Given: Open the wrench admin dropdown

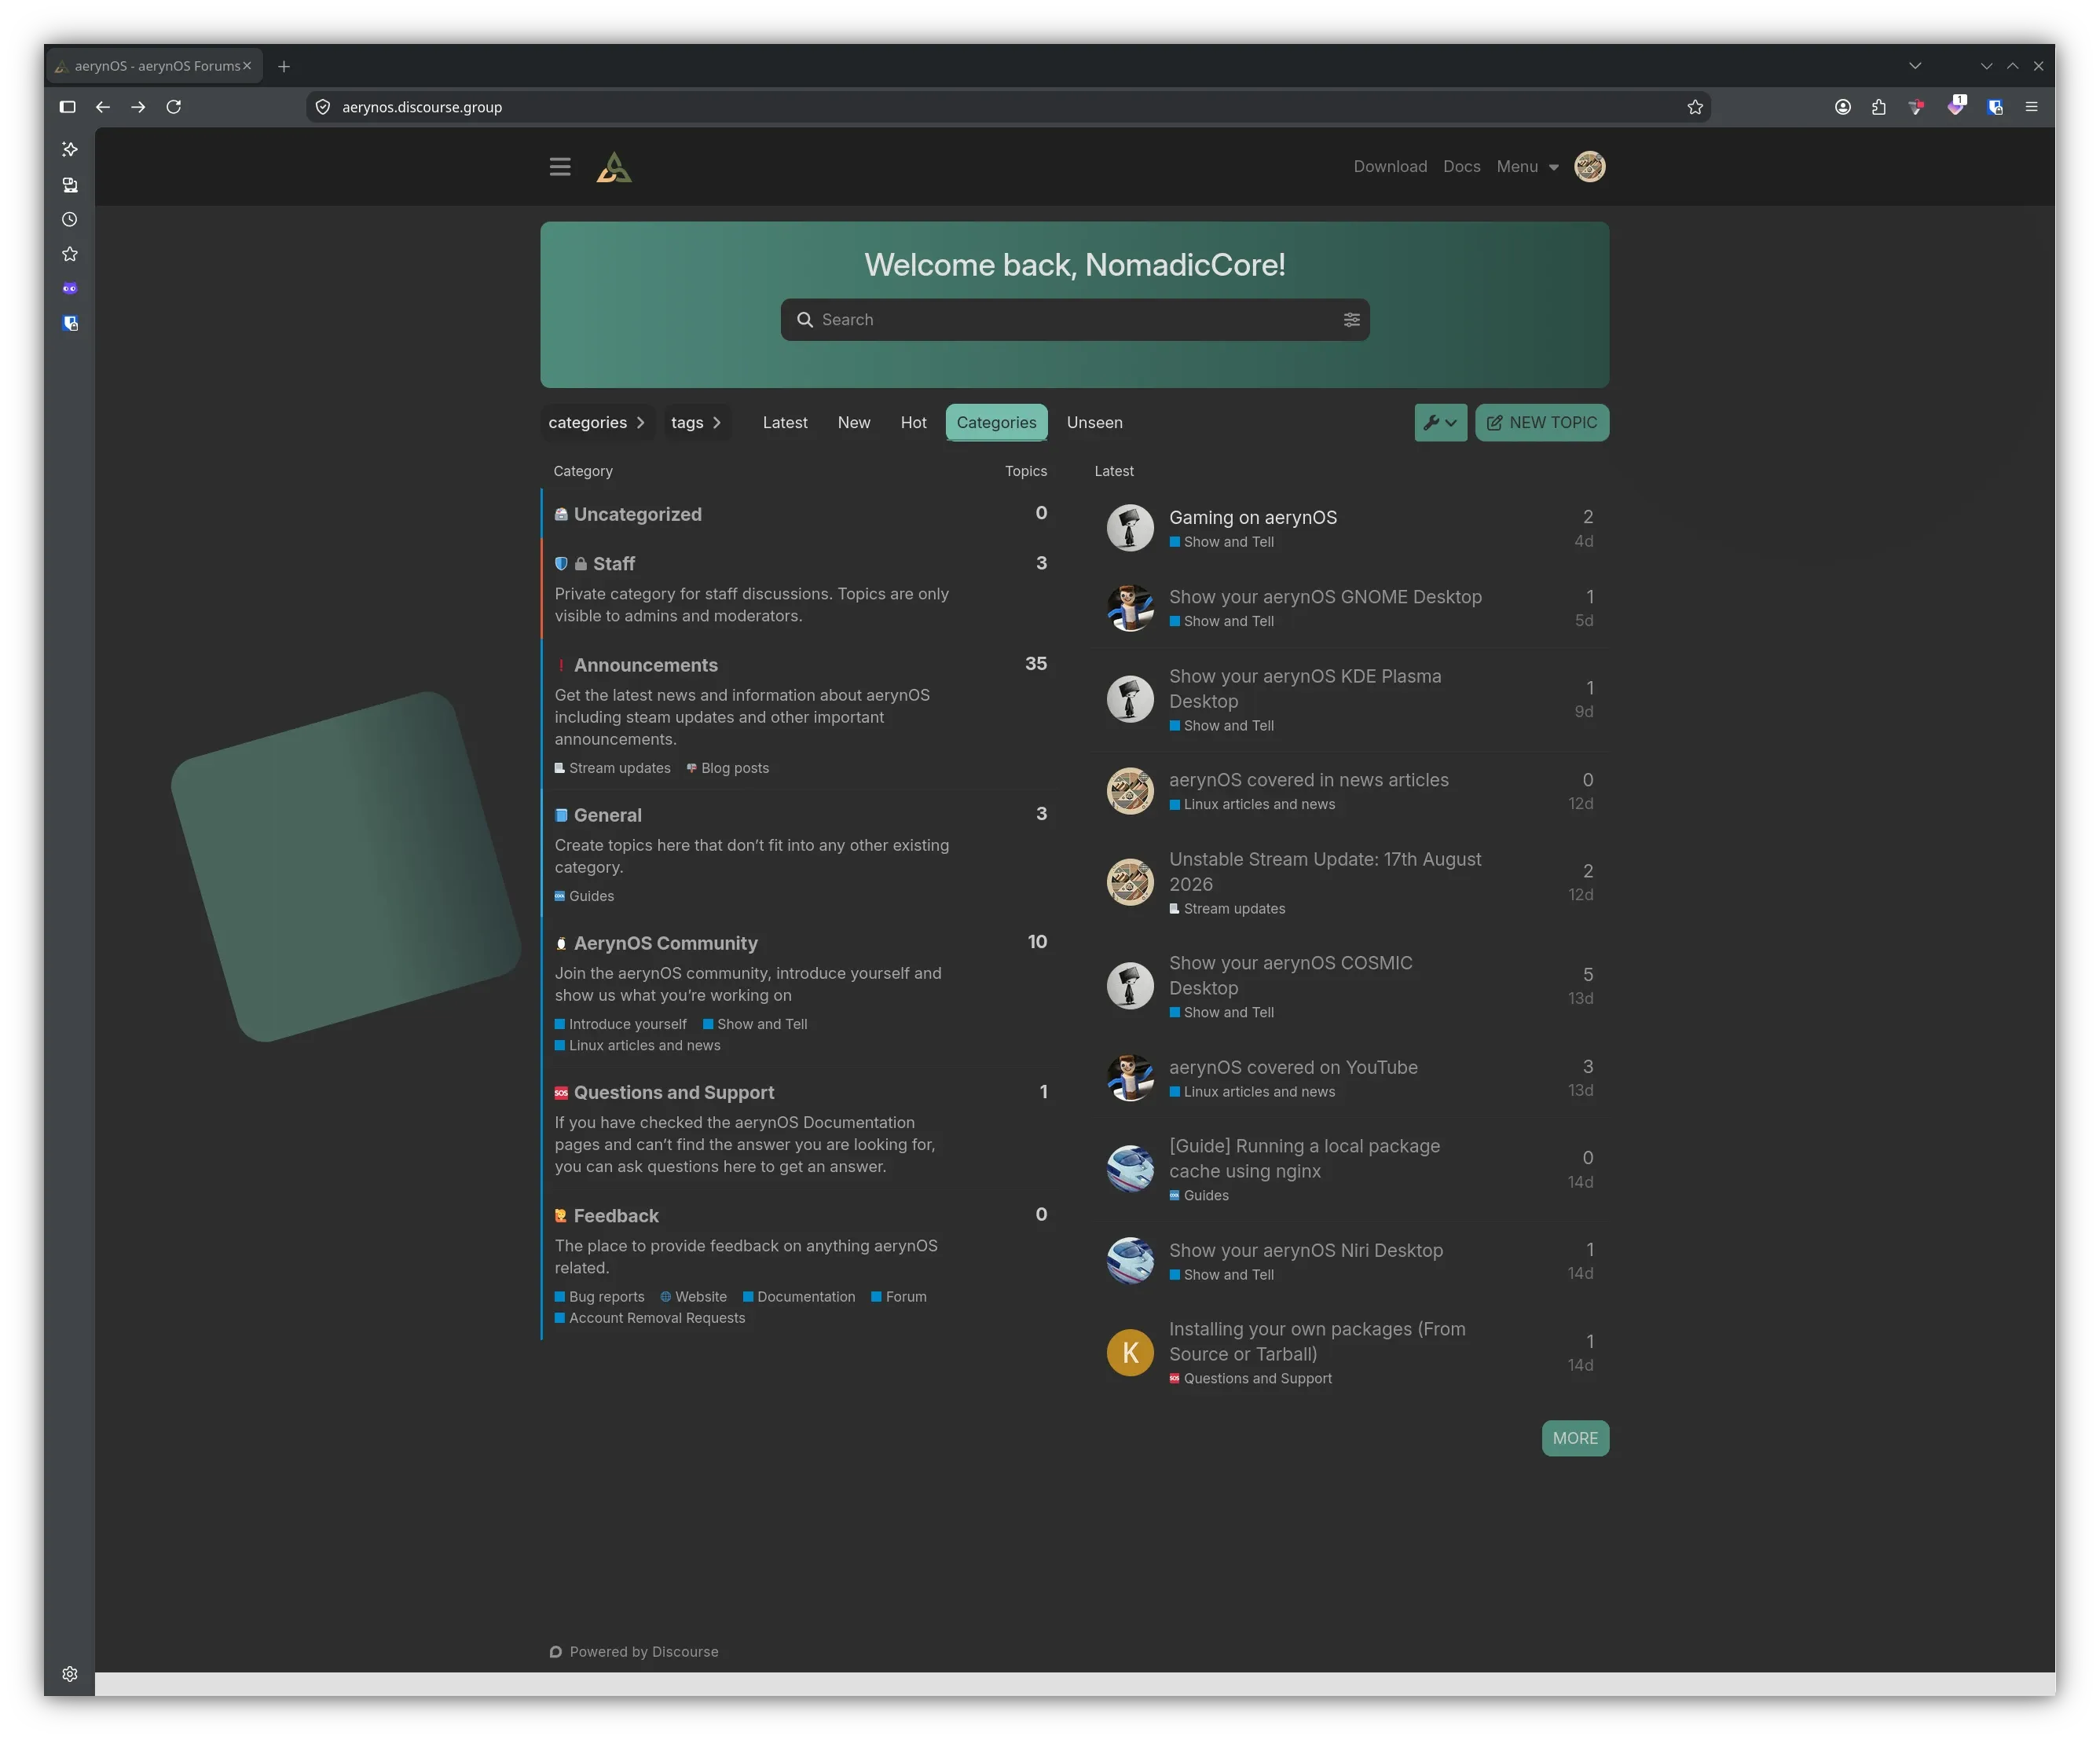Looking at the screenshot, I should coord(1440,423).
